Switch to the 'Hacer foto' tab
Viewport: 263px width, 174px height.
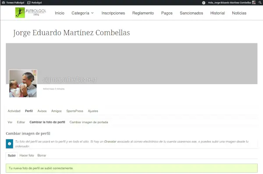[x=27, y=156]
